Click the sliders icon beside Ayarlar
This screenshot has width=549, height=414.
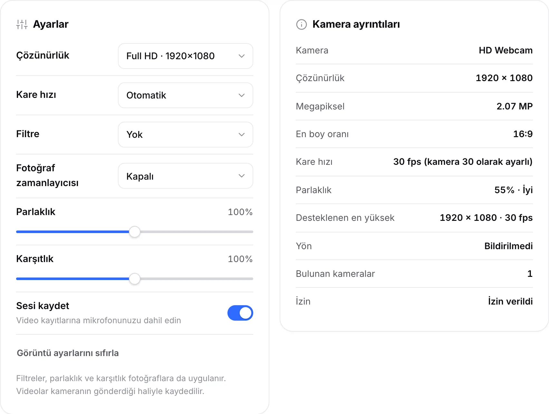(22, 24)
